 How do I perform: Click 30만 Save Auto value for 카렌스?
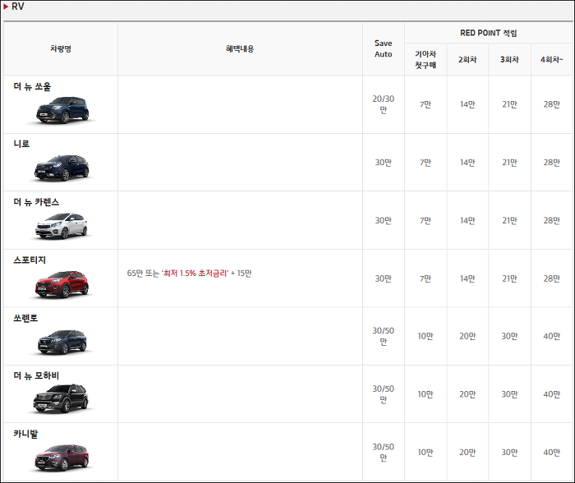coord(384,220)
